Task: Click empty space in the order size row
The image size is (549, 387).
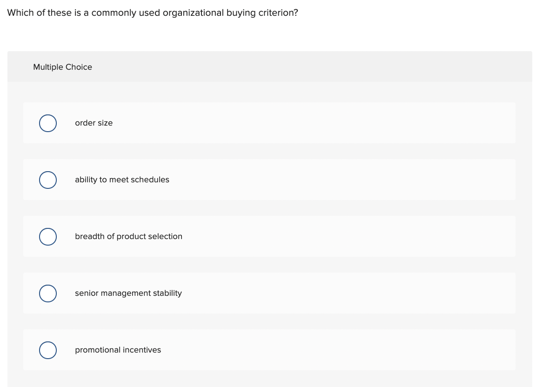Action: [315, 123]
